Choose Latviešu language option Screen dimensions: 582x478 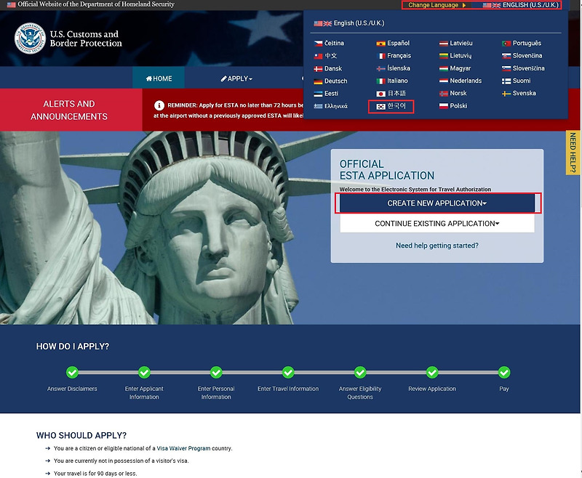456,43
